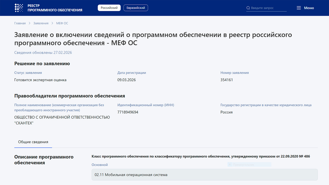Click the hamburger icon next to Меню
The width and height of the screenshot is (329, 185).
(298, 8)
